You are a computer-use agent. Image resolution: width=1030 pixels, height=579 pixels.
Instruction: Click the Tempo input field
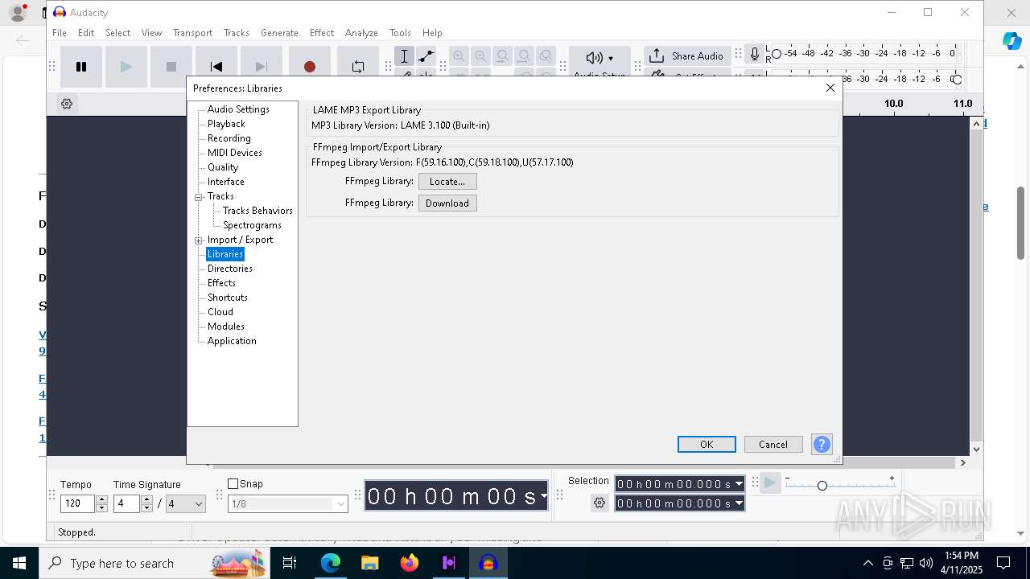(78, 504)
